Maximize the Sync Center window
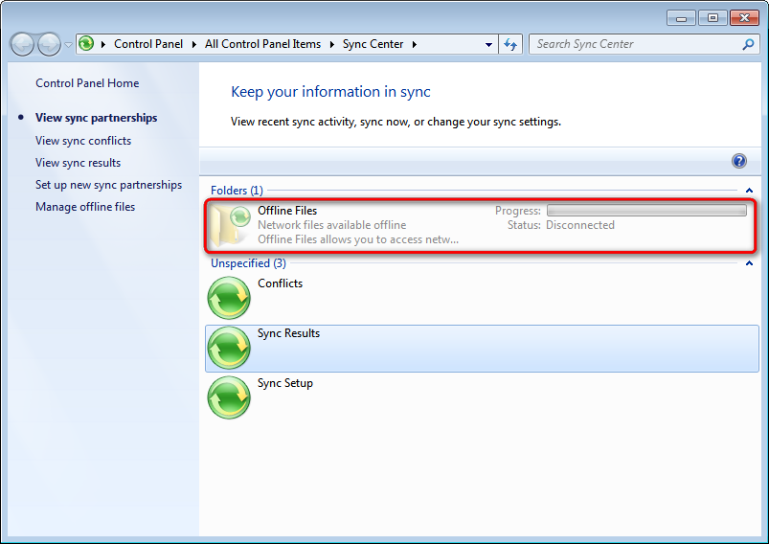The image size is (769, 544). [712, 18]
